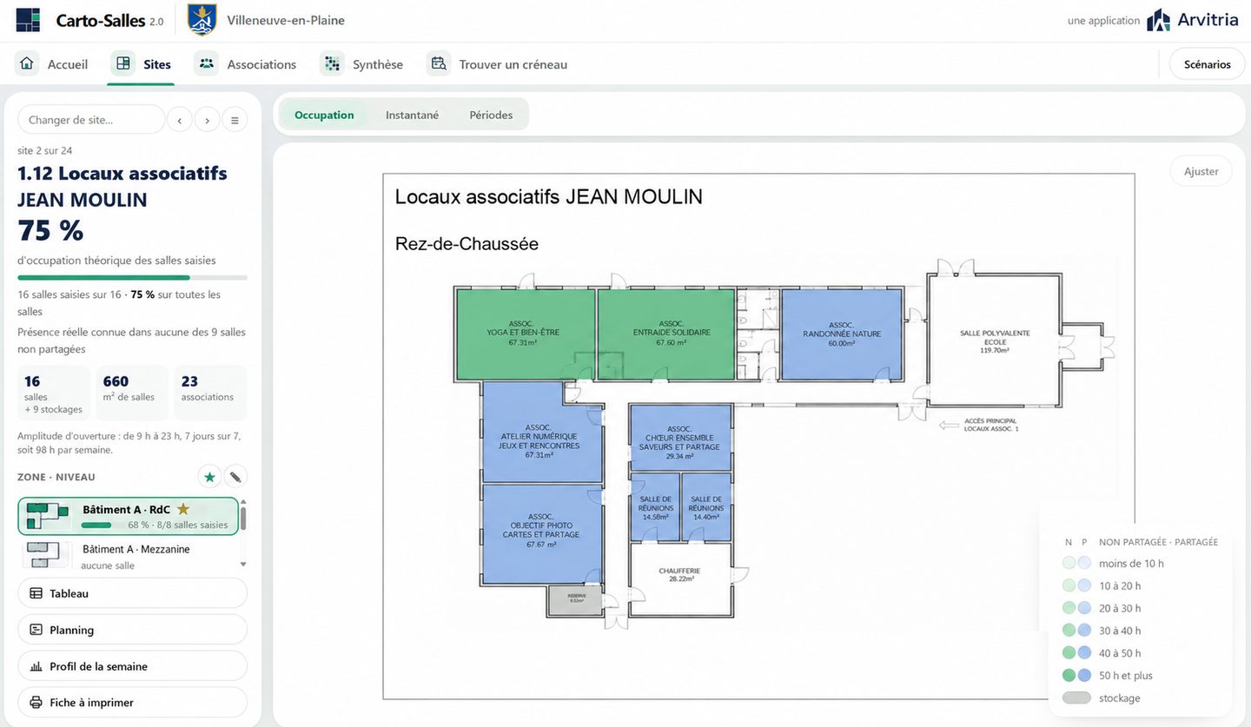Click the 23 associations stat card
Image resolution: width=1251 pixels, height=727 pixels.
point(210,393)
